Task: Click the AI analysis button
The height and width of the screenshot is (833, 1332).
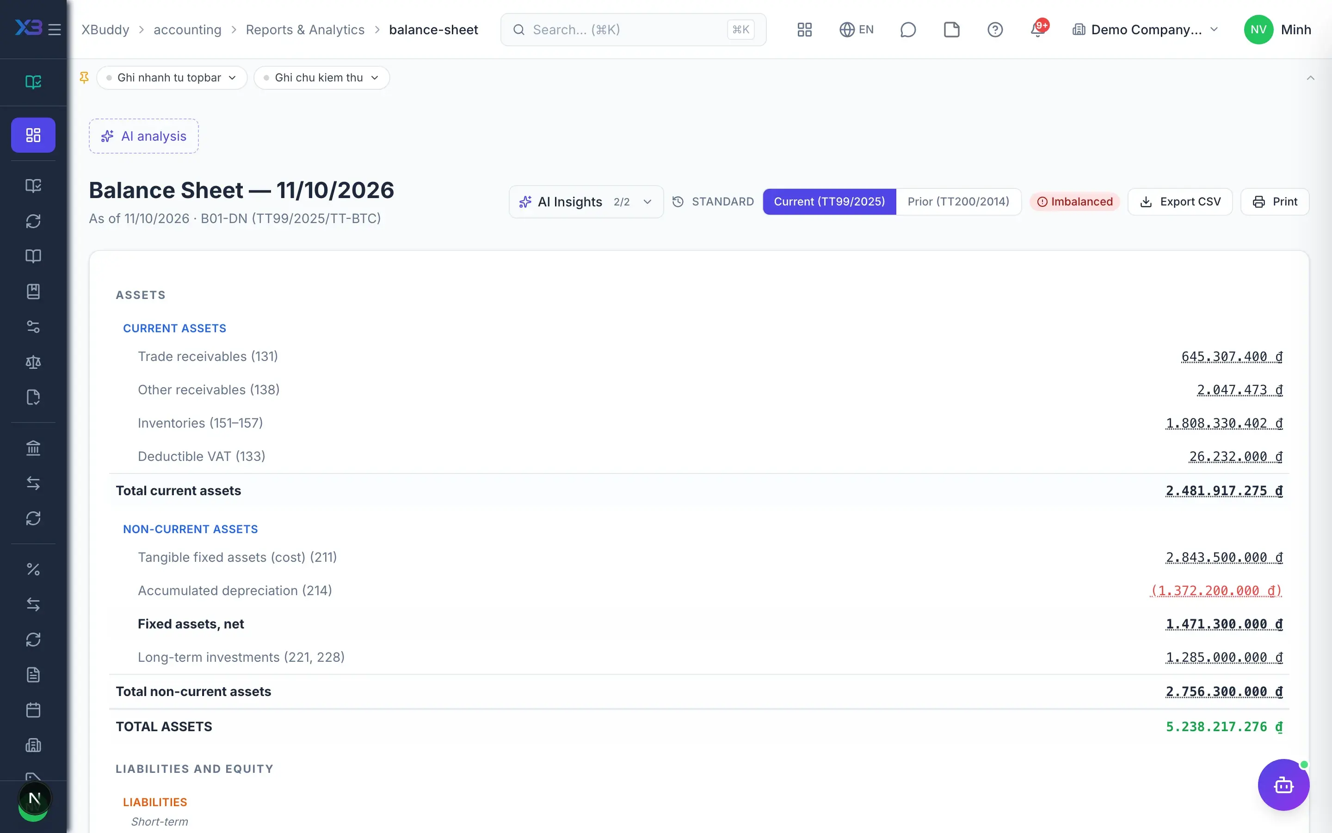Action: point(144,136)
